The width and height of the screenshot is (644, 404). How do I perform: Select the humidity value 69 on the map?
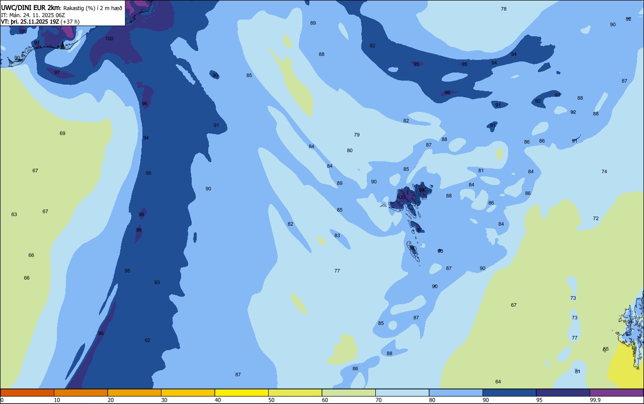coord(62,133)
